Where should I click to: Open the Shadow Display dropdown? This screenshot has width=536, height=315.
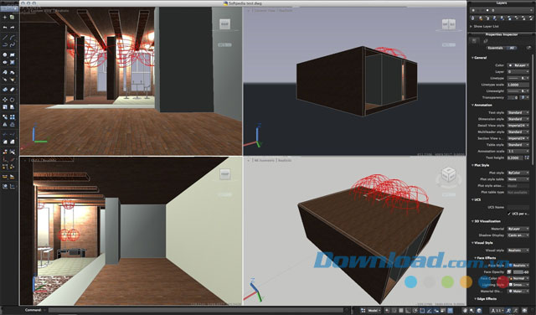tap(518, 235)
